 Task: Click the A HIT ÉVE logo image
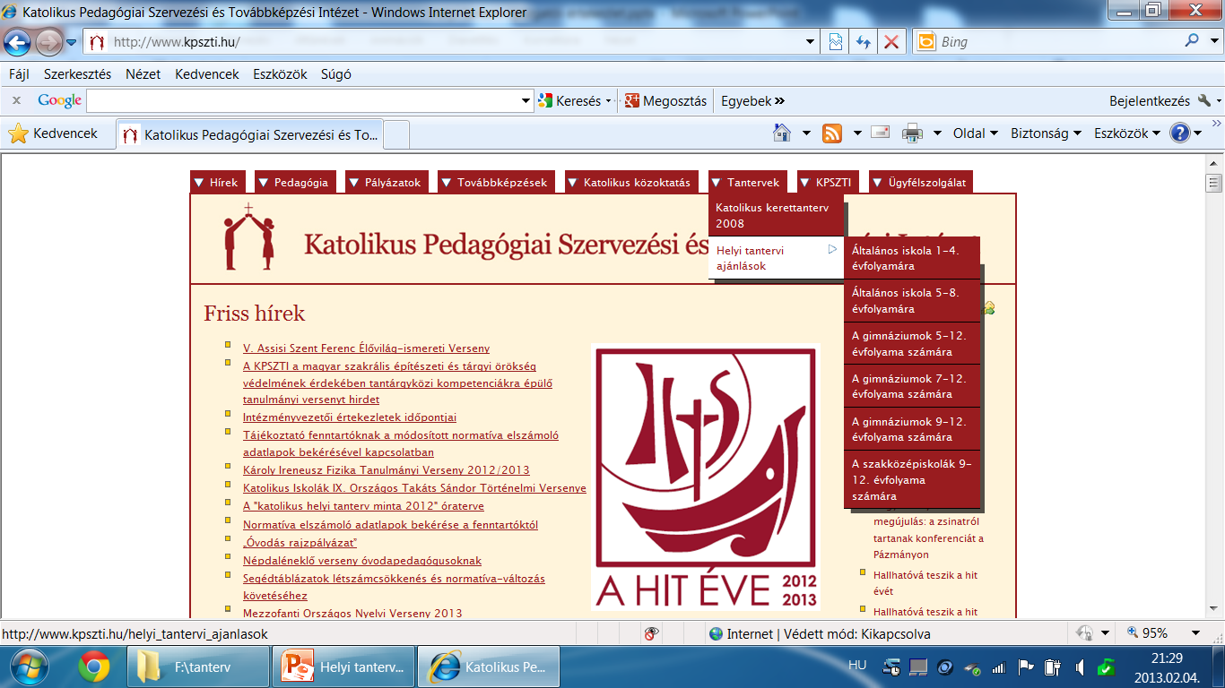click(705, 477)
